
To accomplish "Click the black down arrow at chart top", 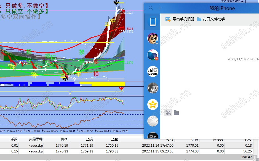I will [116, 2].
